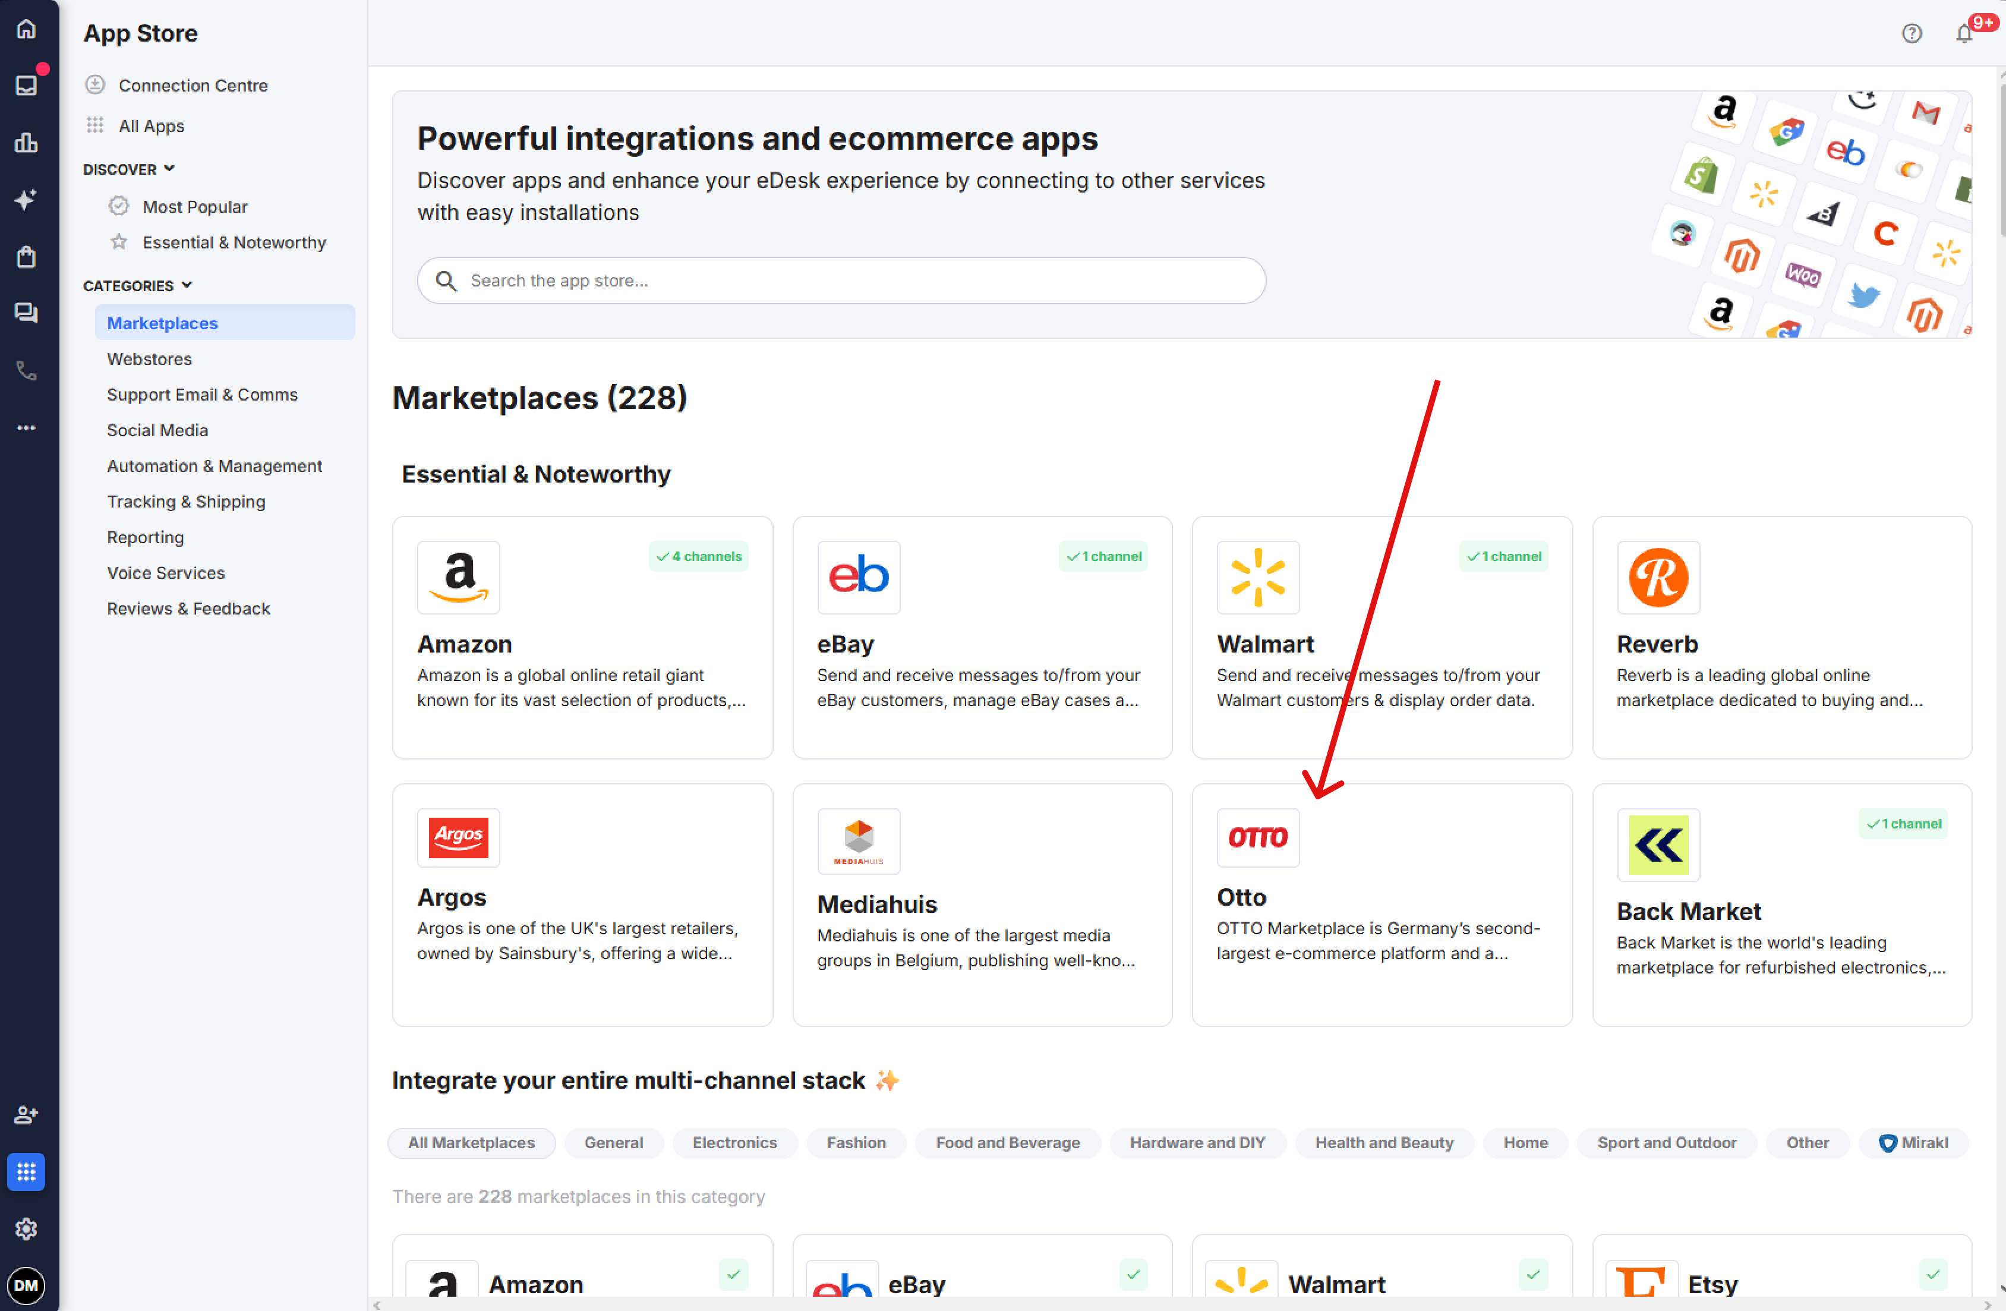Filter by Sport and Outdoor
The image size is (2006, 1311).
1667,1142
